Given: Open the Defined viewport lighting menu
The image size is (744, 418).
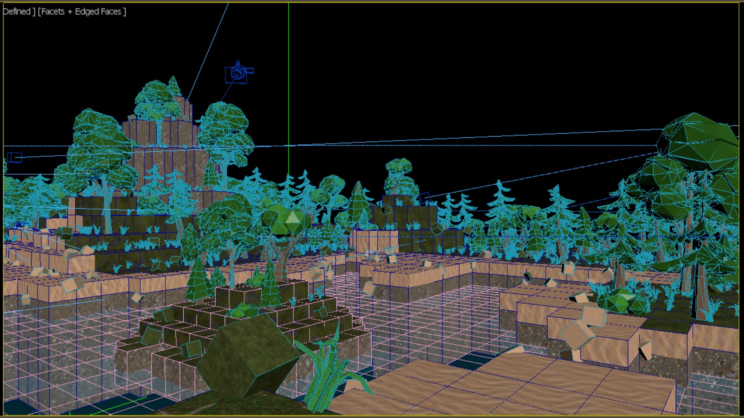Looking at the screenshot, I should click(19, 12).
